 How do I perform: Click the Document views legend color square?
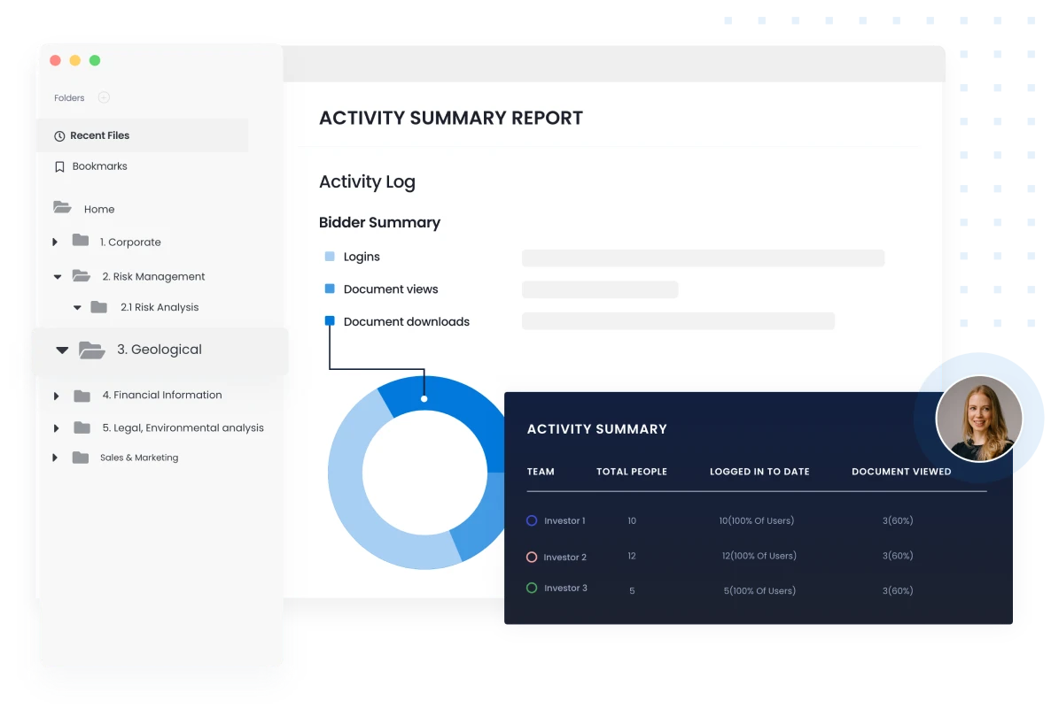(x=329, y=289)
